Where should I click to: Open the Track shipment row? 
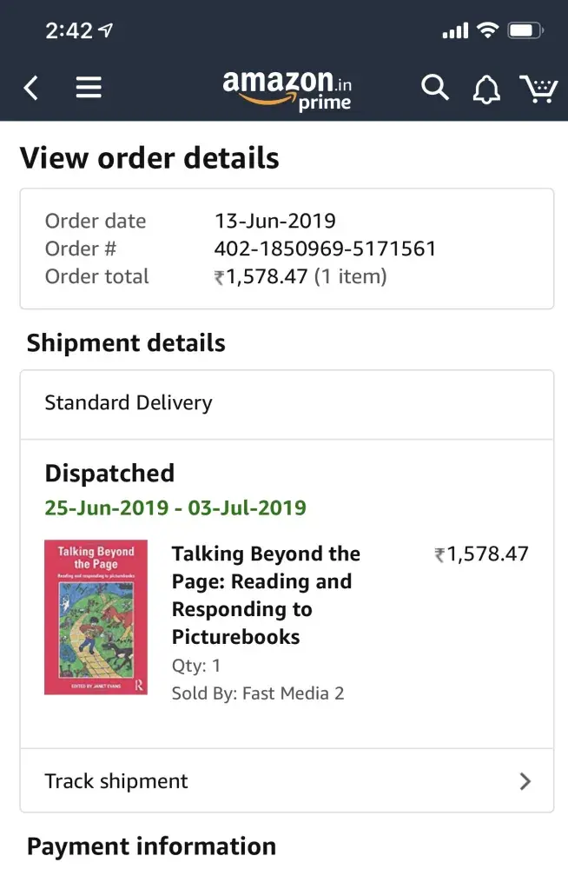point(287,780)
